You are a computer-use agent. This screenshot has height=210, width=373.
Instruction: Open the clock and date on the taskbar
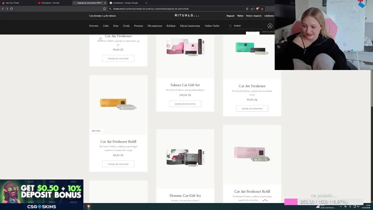(x=366, y=206)
